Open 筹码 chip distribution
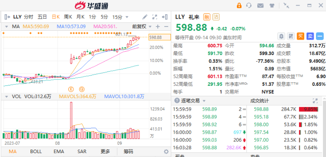Image resolution: width=326 pixels, height=157 pixels. pyautogui.click(x=128, y=151)
